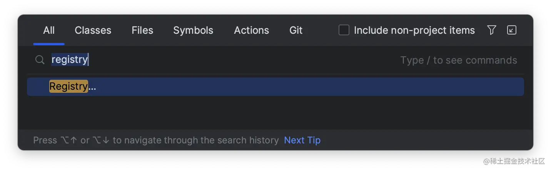Click the search history tip text
551x171 pixels.
coord(156,140)
